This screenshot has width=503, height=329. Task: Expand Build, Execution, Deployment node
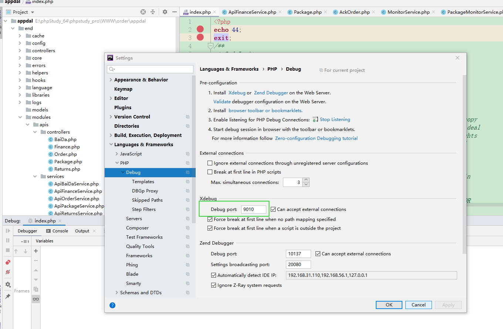111,135
